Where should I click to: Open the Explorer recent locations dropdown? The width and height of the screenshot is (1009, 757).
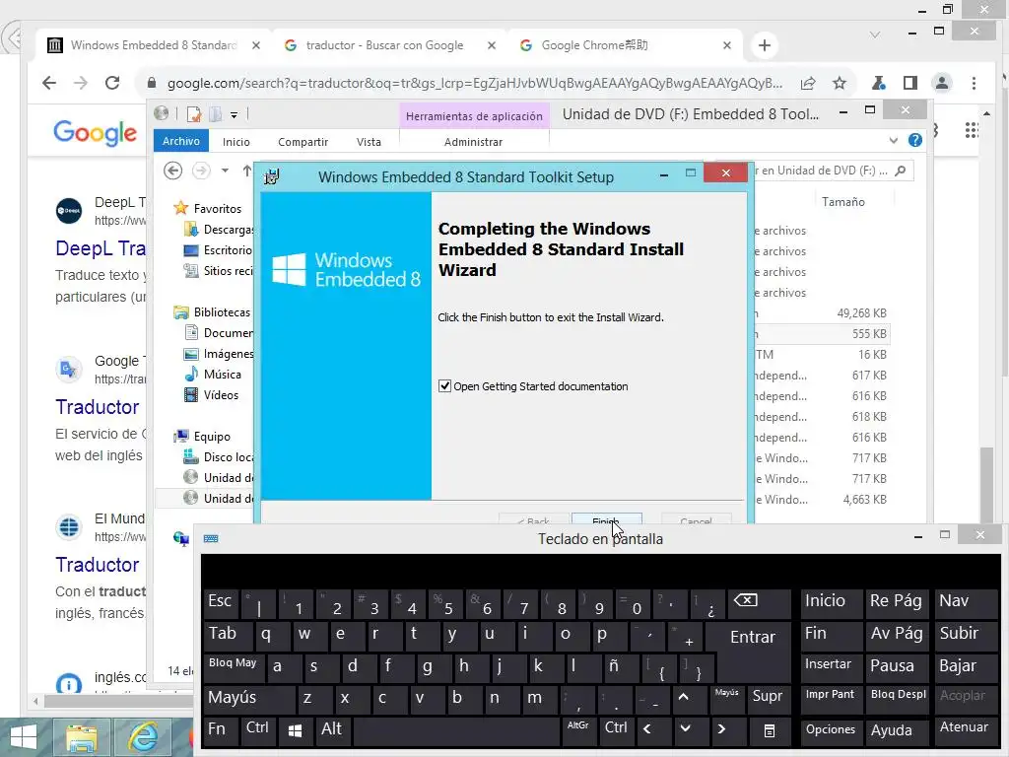click(x=225, y=171)
